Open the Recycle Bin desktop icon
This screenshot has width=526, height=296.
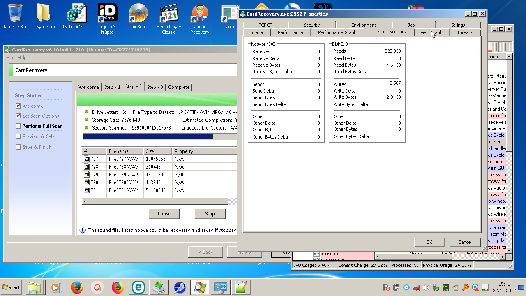point(15,16)
